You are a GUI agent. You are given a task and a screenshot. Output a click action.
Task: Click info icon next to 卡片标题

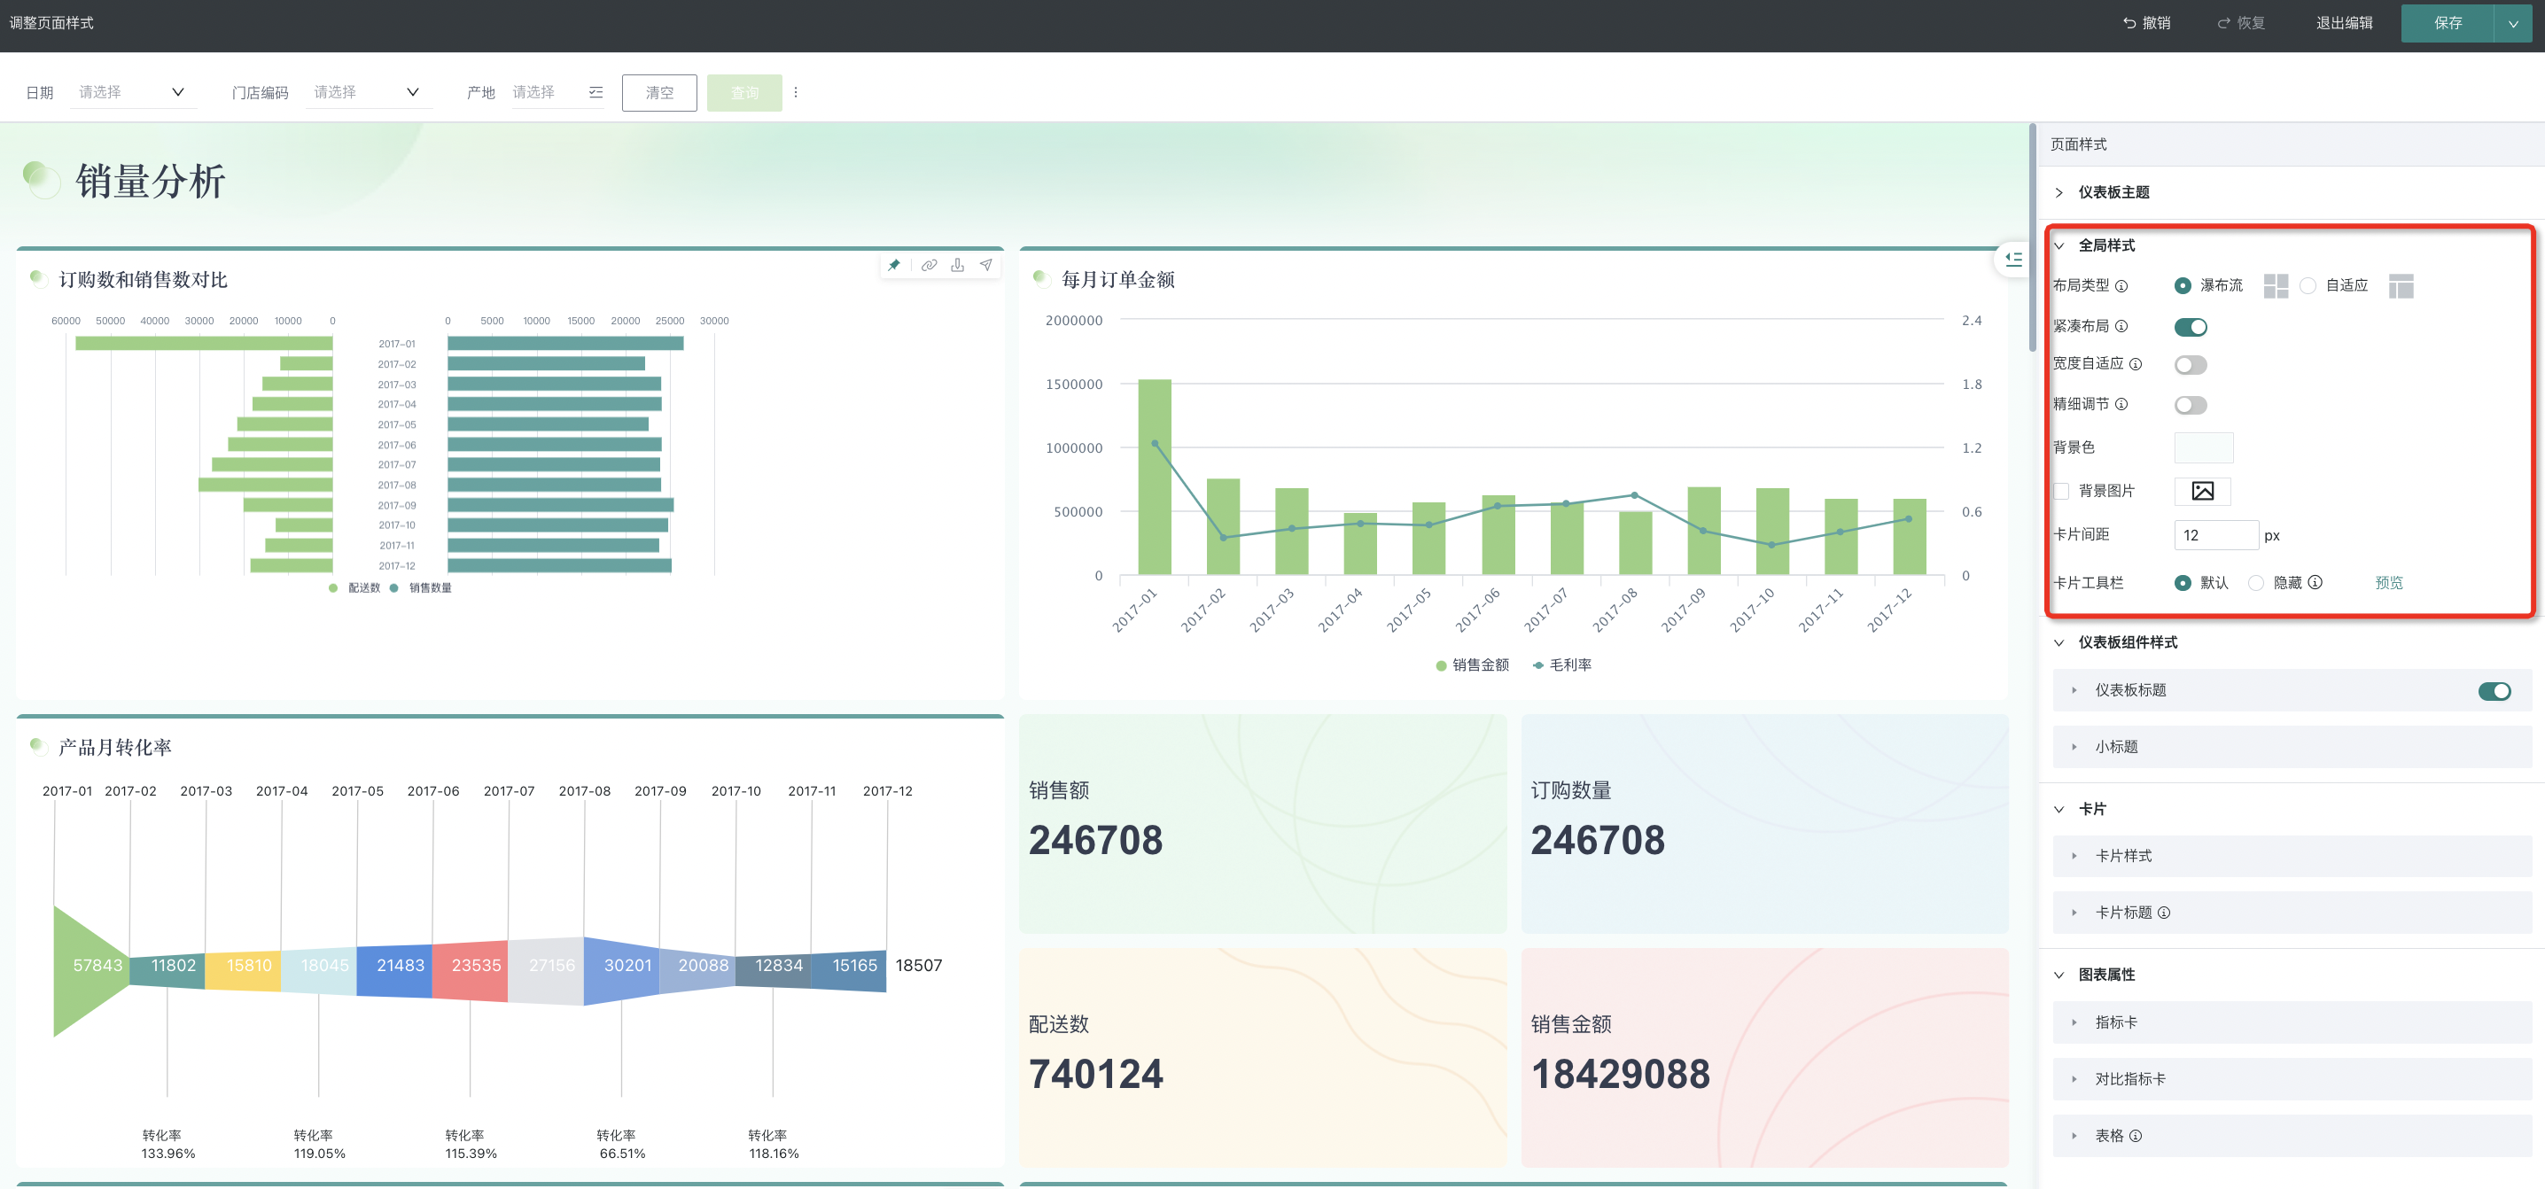[2164, 913]
